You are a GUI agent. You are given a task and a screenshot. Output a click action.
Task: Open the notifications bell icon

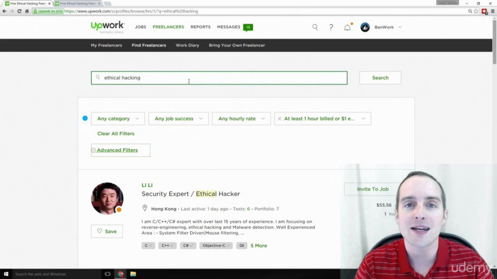point(348,27)
